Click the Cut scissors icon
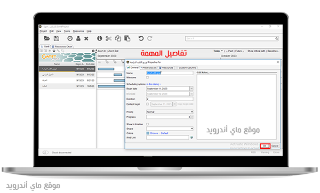Image resolution: width=320 pixels, height=193 pixels. (x=109, y=38)
